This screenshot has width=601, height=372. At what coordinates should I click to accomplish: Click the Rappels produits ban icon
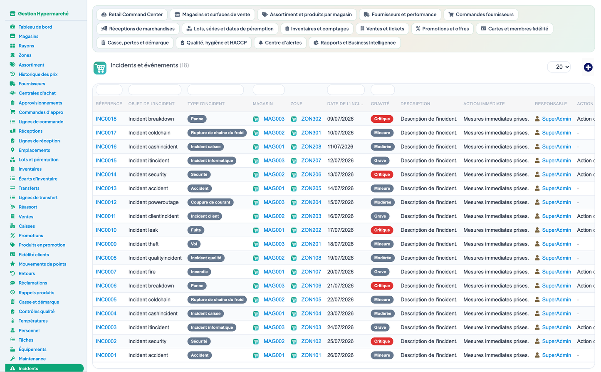tap(12, 293)
